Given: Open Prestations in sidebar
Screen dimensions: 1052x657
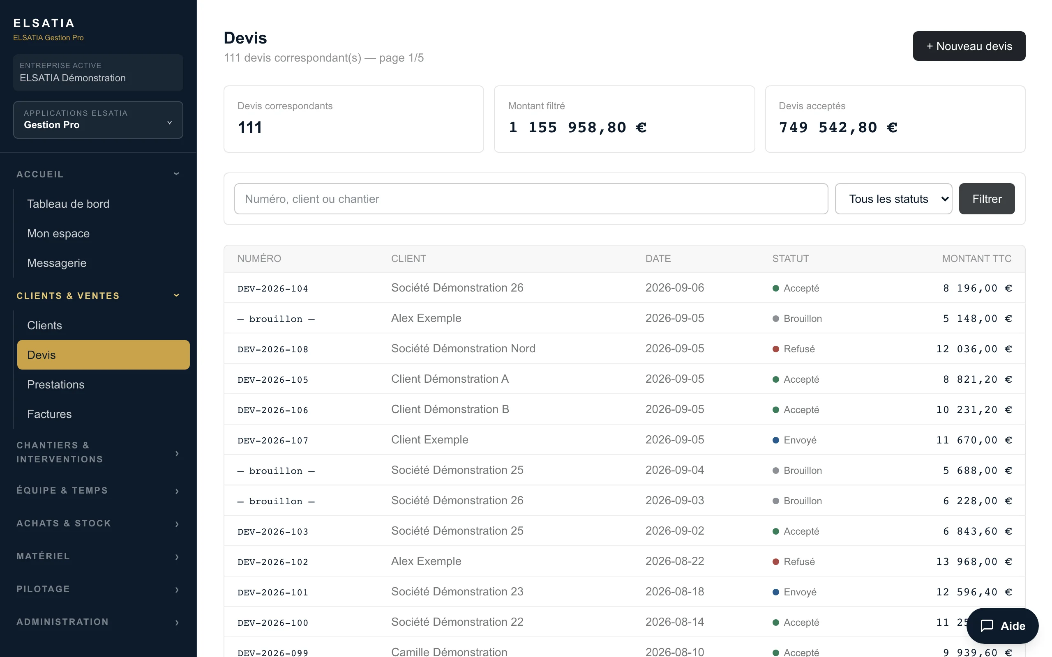Looking at the screenshot, I should click(x=104, y=385).
